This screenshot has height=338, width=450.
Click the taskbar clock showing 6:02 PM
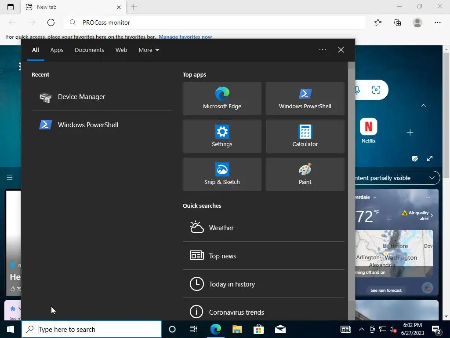[x=412, y=329]
